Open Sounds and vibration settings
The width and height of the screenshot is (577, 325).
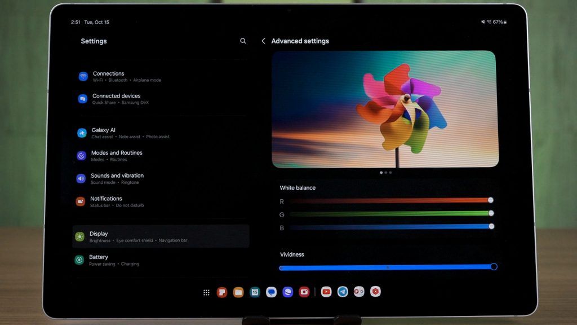click(161, 178)
